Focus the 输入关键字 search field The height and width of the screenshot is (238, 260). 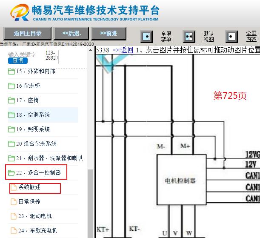pyautogui.click(x=22, y=54)
